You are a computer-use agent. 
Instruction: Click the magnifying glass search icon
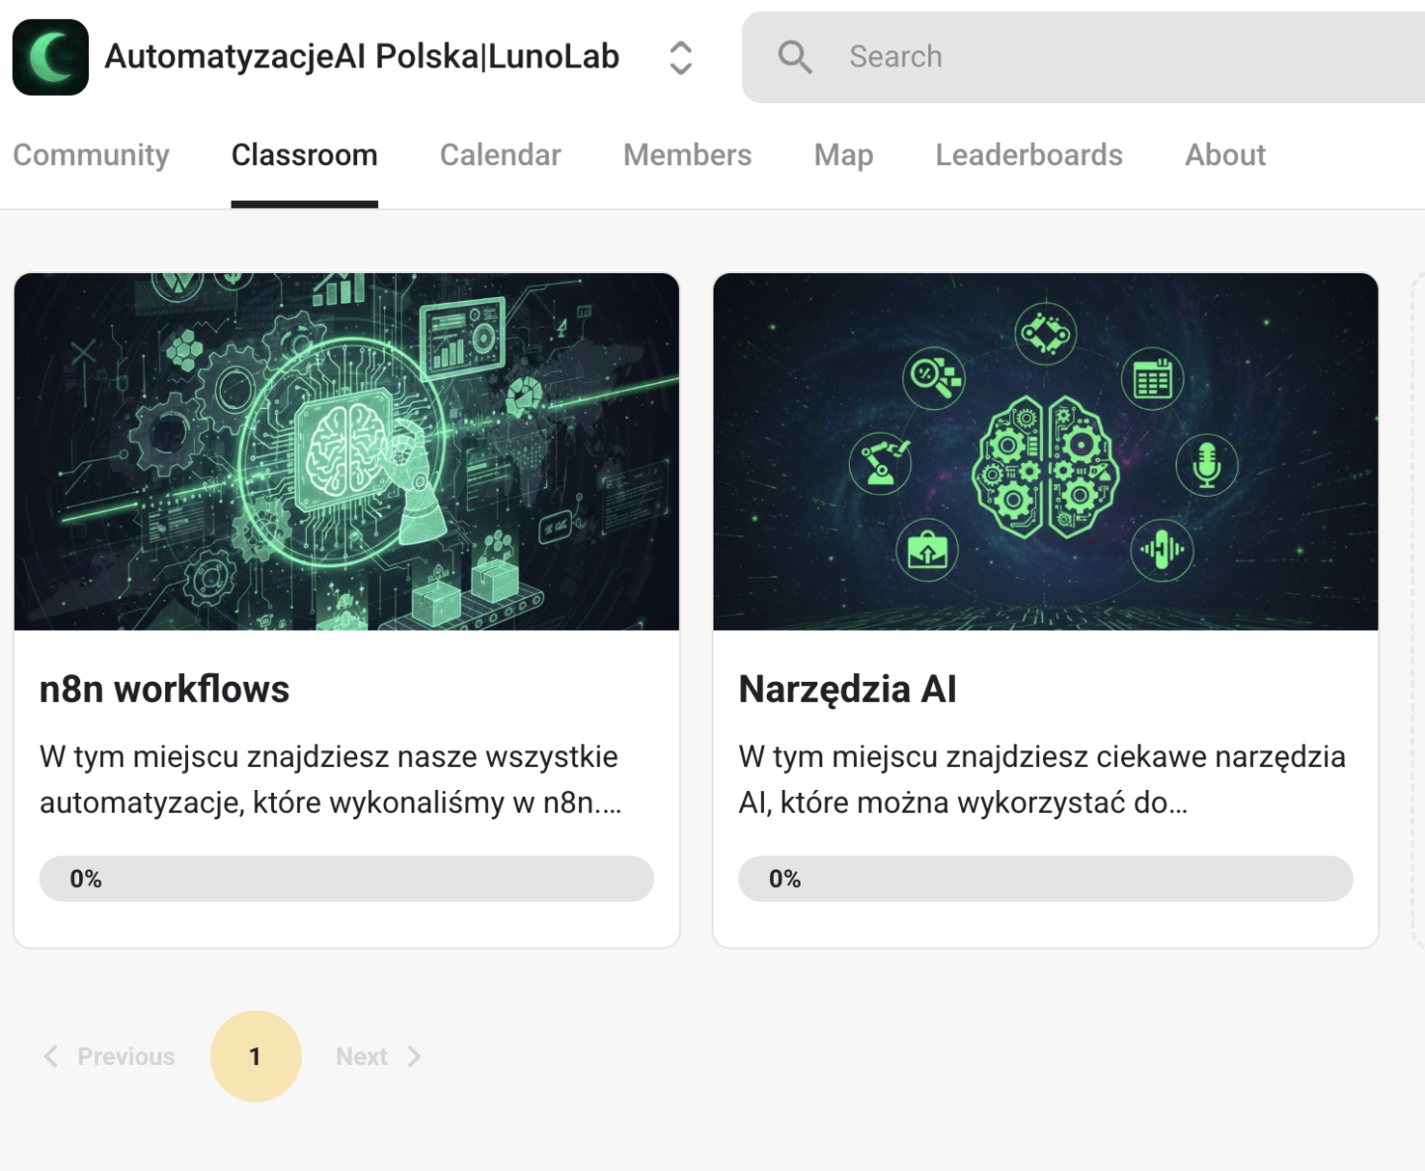(794, 57)
